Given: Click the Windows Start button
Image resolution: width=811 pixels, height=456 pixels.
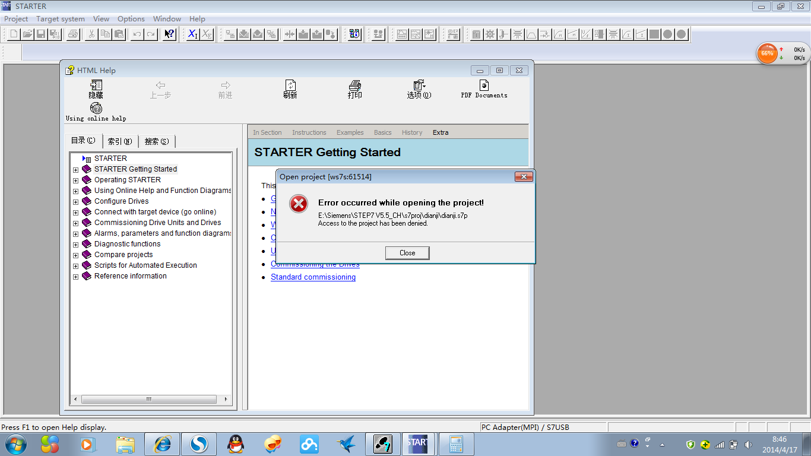Looking at the screenshot, I should tap(15, 444).
